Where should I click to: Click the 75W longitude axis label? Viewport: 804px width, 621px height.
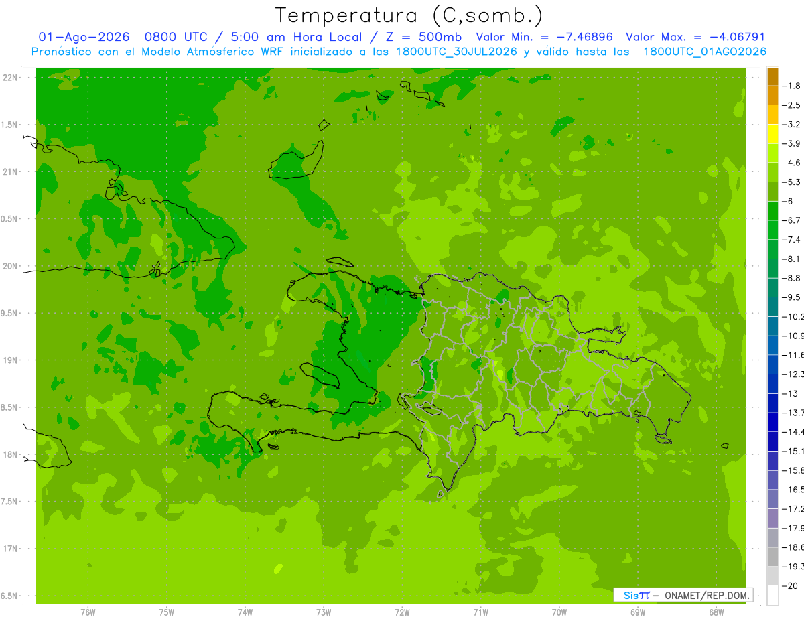point(166,612)
